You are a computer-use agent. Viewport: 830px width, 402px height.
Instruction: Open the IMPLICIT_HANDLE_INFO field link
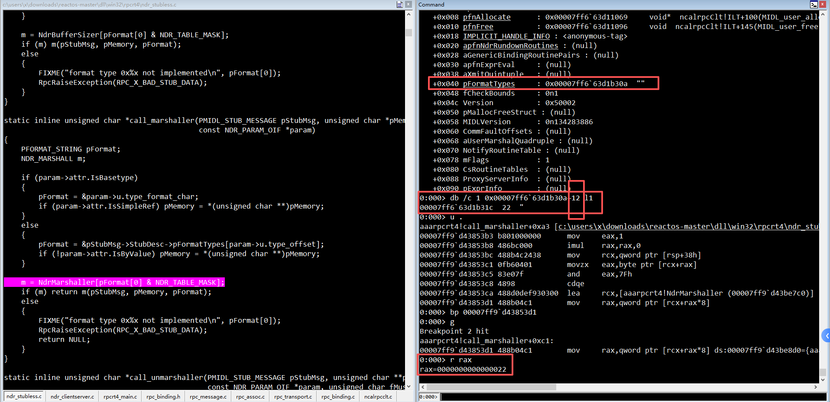[x=506, y=36]
